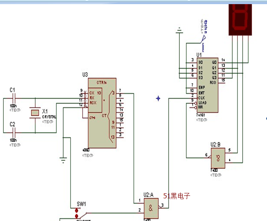Click the <TEXT> placeholder under CRYSTAL
Viewport: 267px width, 221px height.
coord(48,122)
